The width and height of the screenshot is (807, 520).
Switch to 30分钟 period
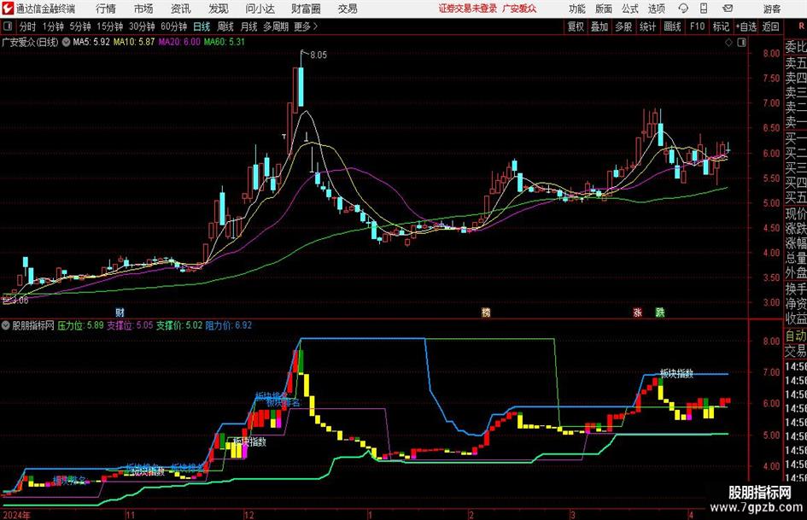coord(142,26)
